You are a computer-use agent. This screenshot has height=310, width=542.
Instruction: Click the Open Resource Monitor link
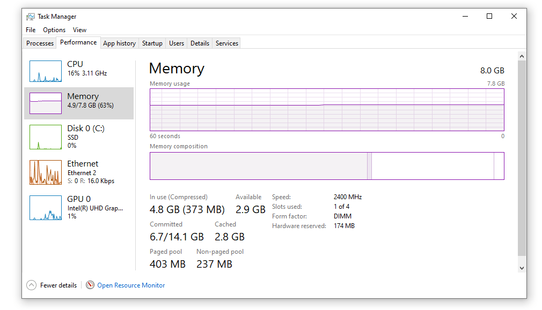[x=131, y=285]
